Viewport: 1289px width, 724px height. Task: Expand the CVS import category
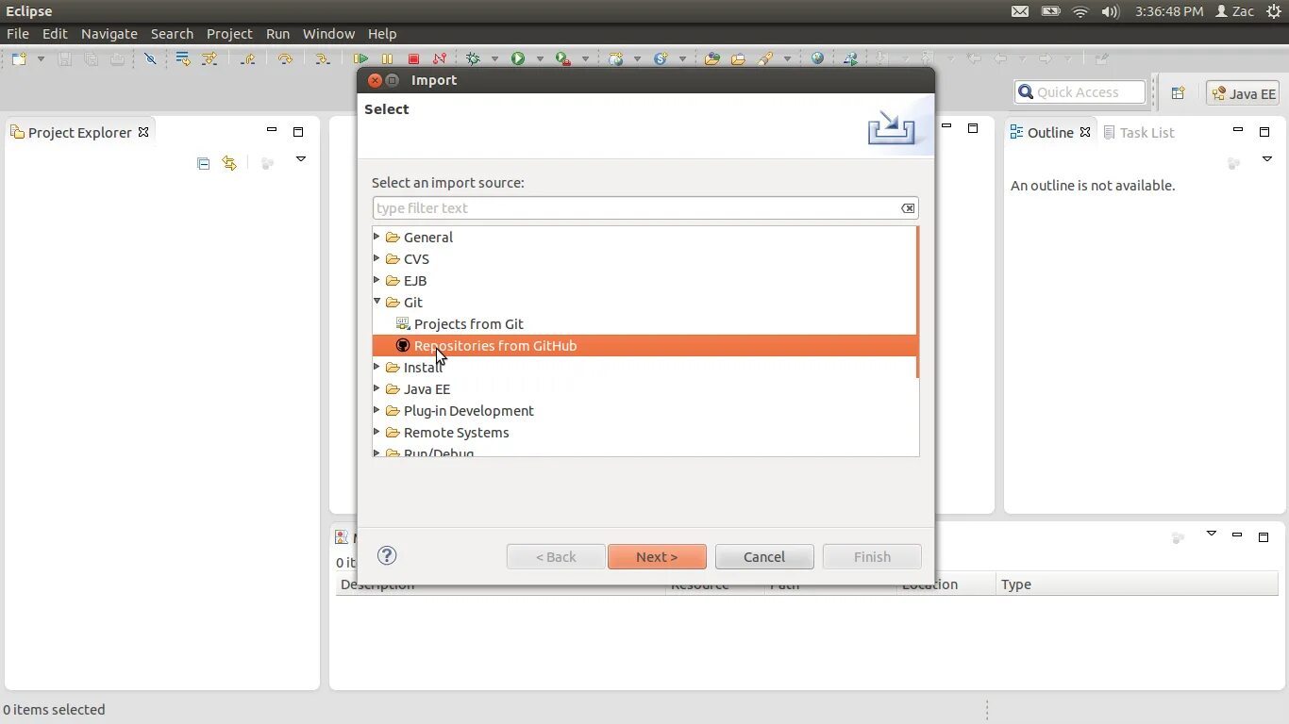tap(377, 258)
